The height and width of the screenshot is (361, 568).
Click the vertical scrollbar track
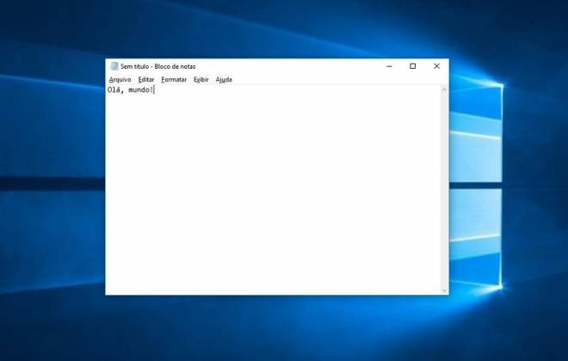point(444,190)
